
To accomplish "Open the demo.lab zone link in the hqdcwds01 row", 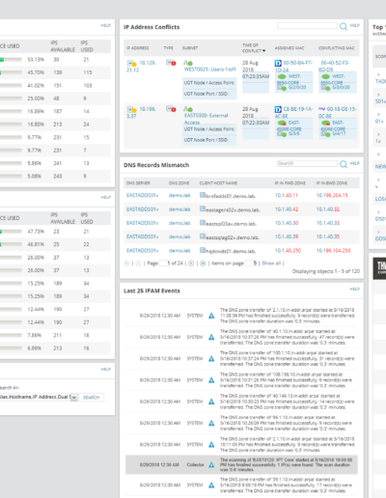I will pyautogui.click(x=179, y=251).
